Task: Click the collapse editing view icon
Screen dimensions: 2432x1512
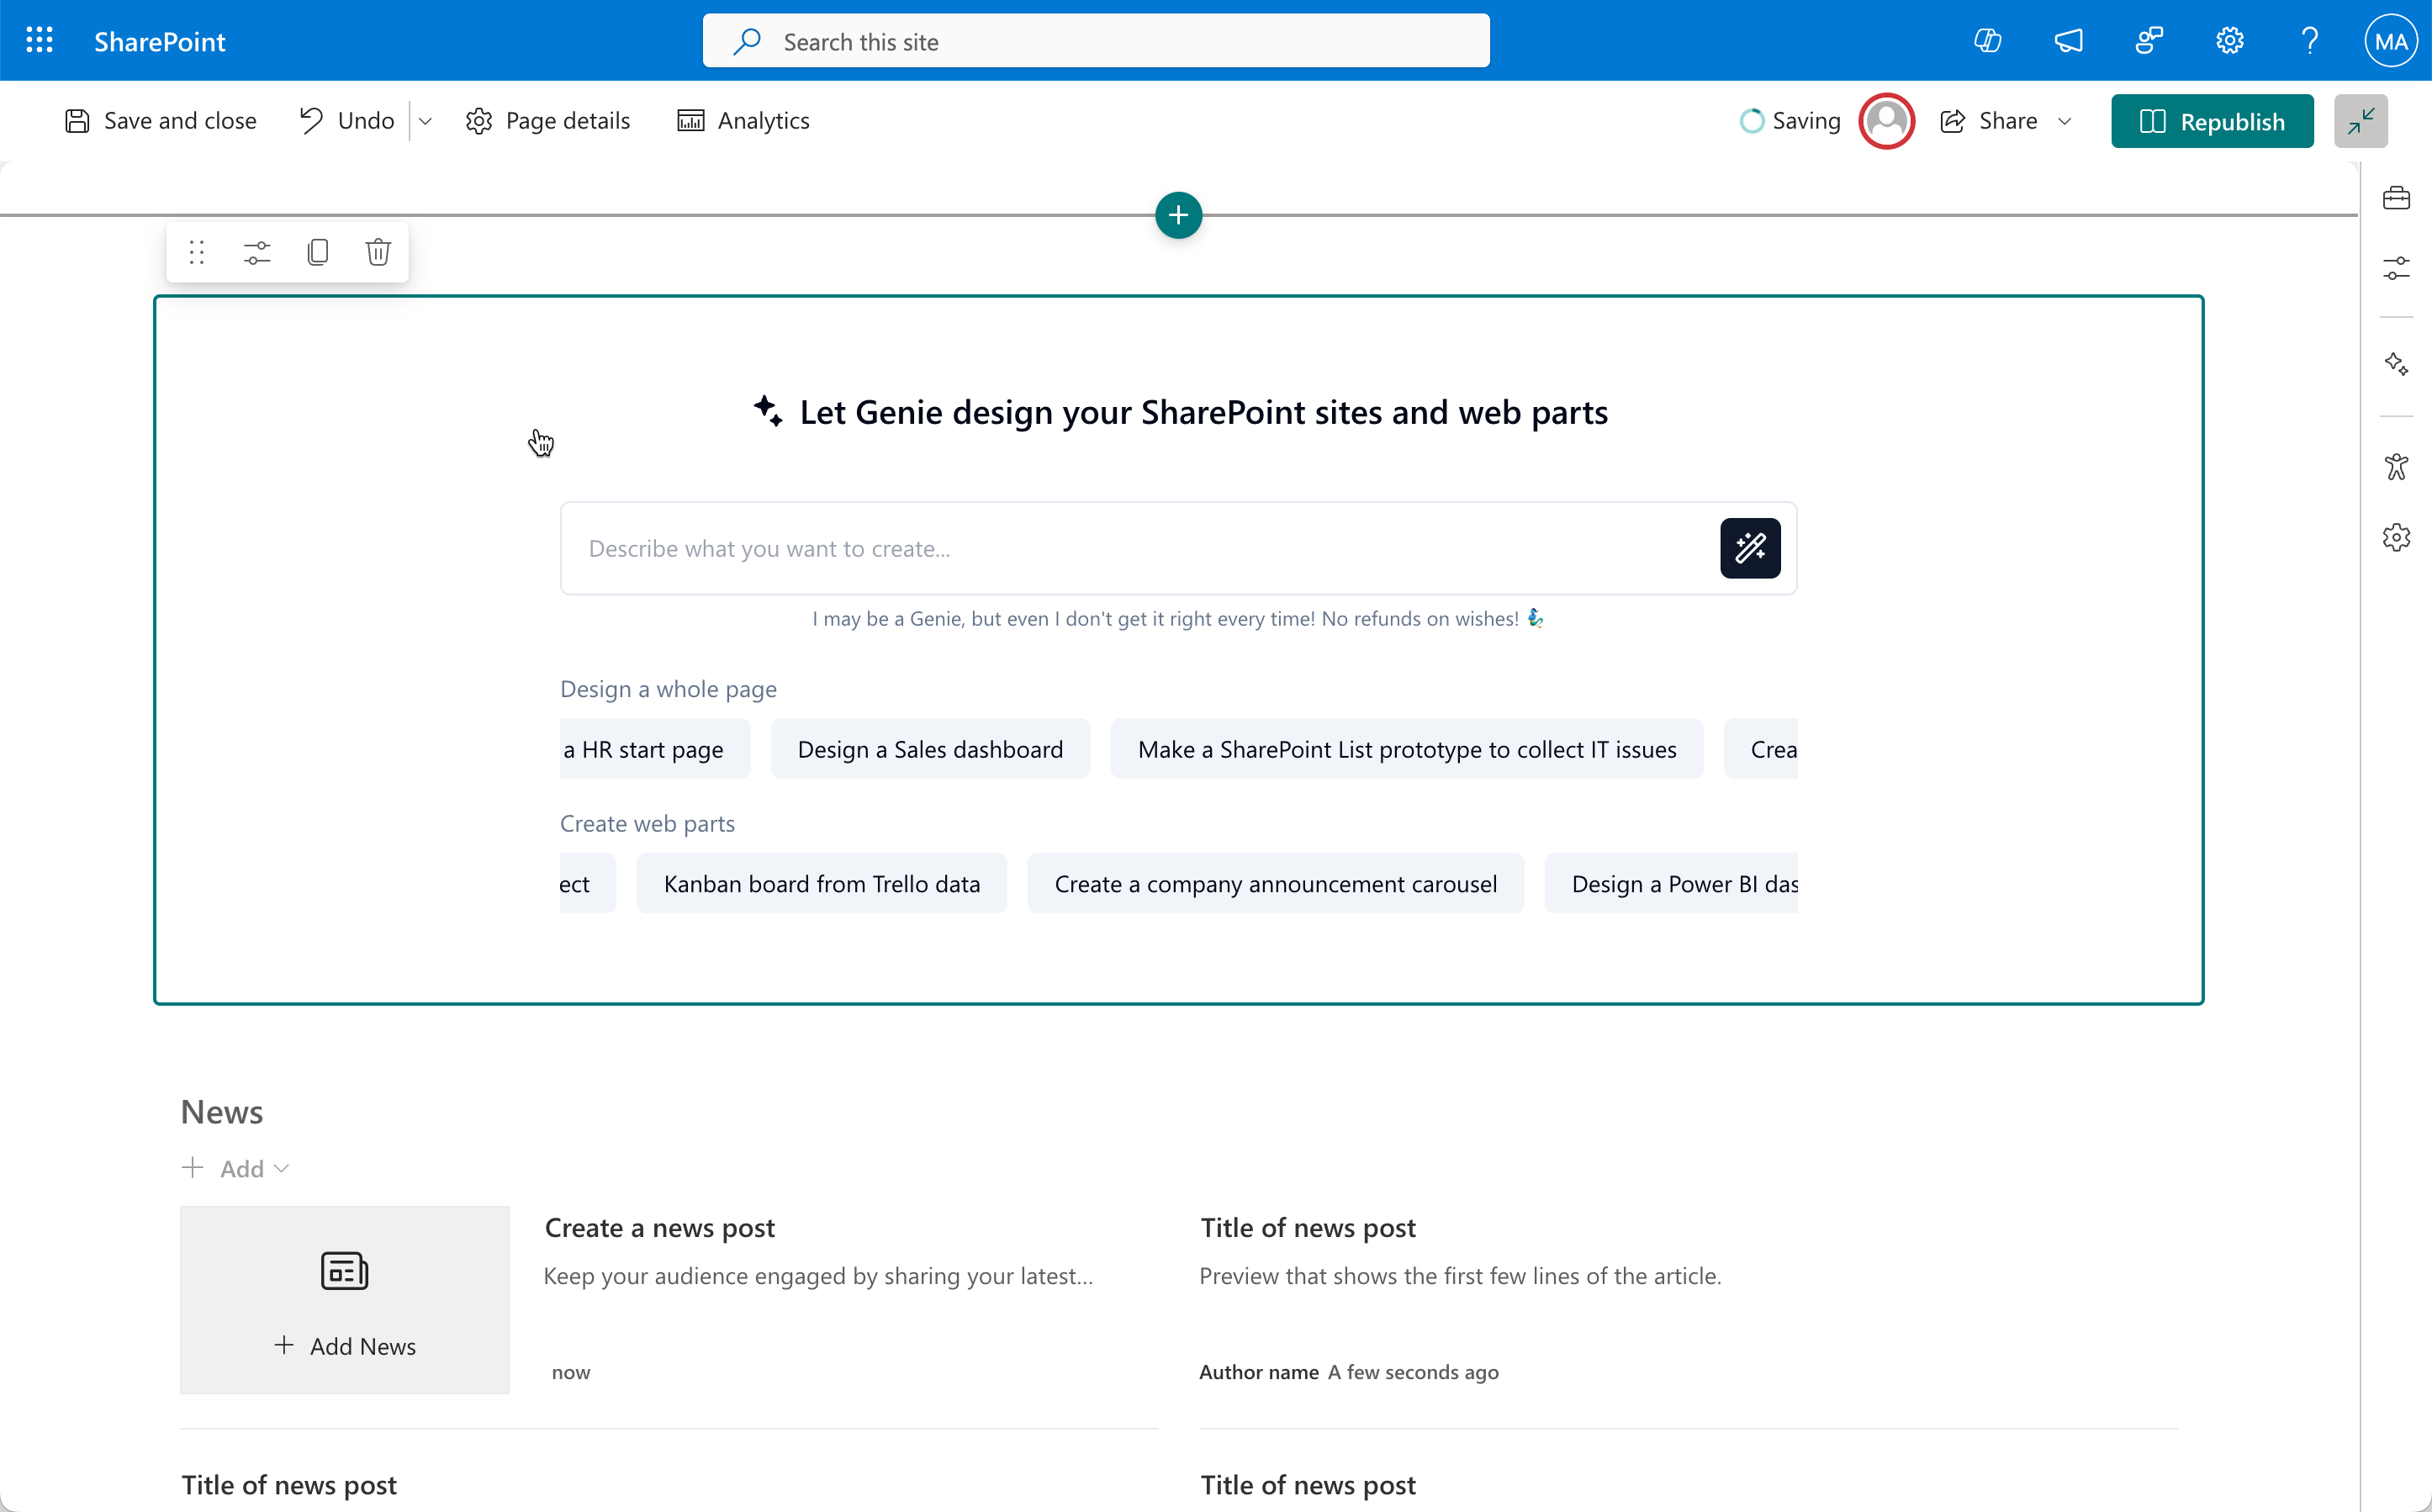Action: tap(2361, 121)
